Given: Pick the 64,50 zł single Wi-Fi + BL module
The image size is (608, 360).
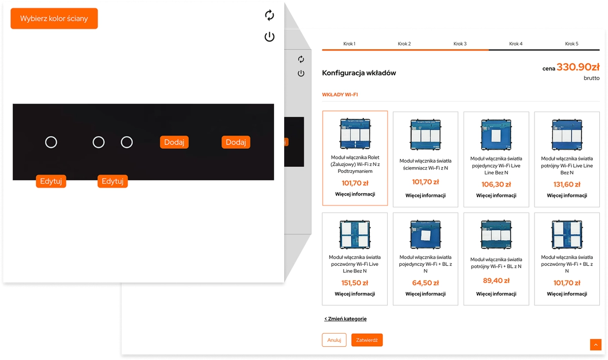Looking at the screenshot, I should [425, 283].
